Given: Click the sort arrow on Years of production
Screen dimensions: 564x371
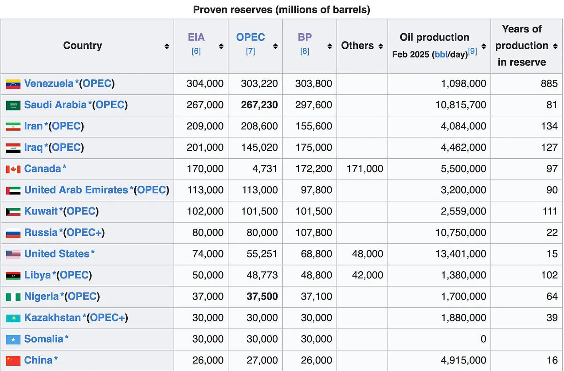Looking at the screenshot, I should pyautogui.click(x=554, y=46).
